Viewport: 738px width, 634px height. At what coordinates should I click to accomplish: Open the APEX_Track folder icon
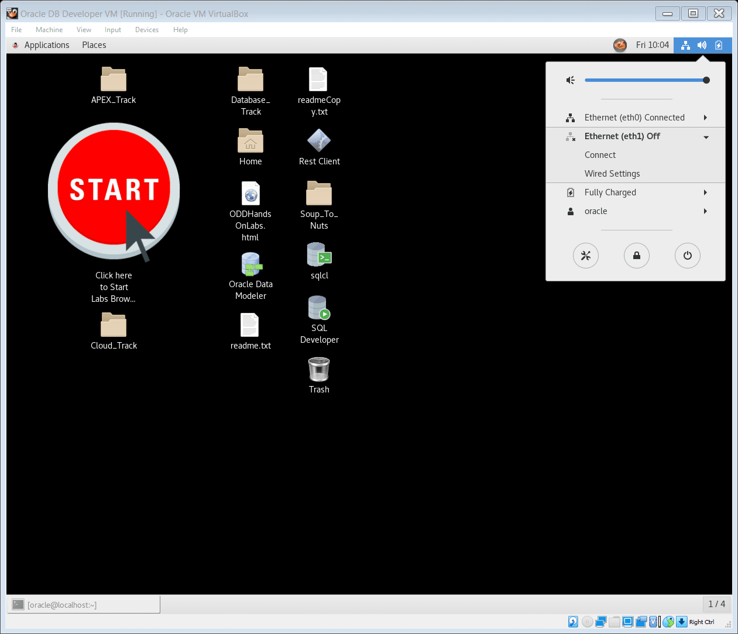(114, 79)
